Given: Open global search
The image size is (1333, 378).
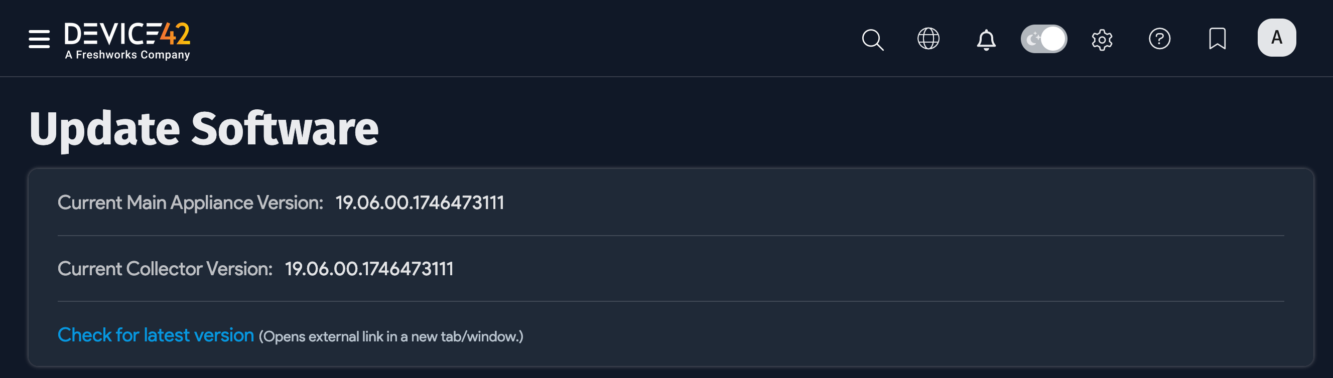Looking at the screenshot, I should click(x=873, y=38).
